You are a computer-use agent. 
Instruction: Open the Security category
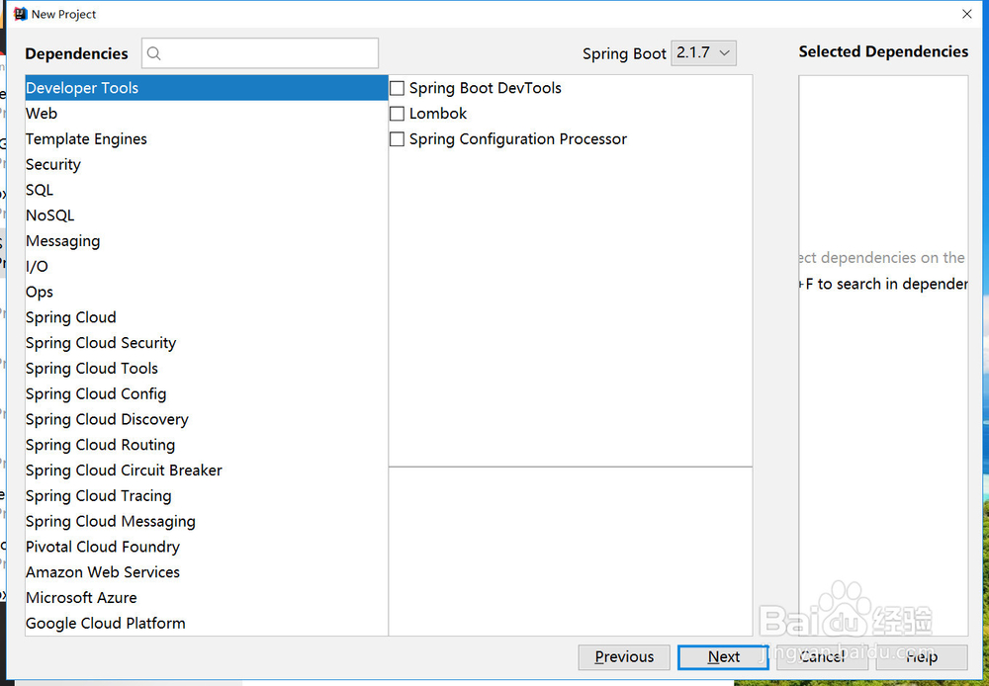[x=207, y=164]
